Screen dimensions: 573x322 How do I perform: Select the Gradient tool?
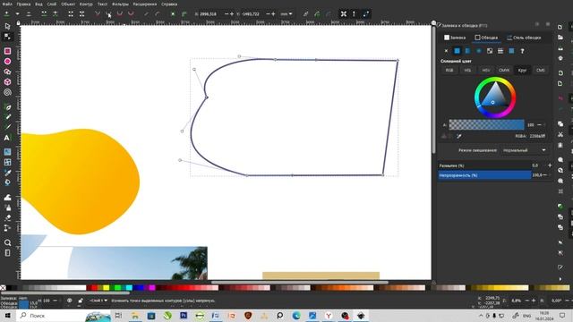tap(7, 152)
